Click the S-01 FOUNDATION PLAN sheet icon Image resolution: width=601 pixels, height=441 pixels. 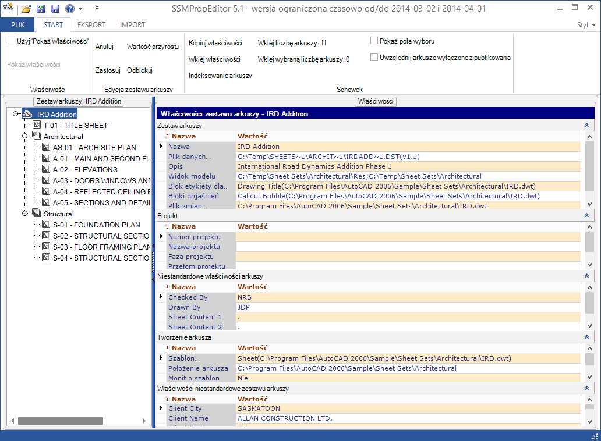click(46, 225)
